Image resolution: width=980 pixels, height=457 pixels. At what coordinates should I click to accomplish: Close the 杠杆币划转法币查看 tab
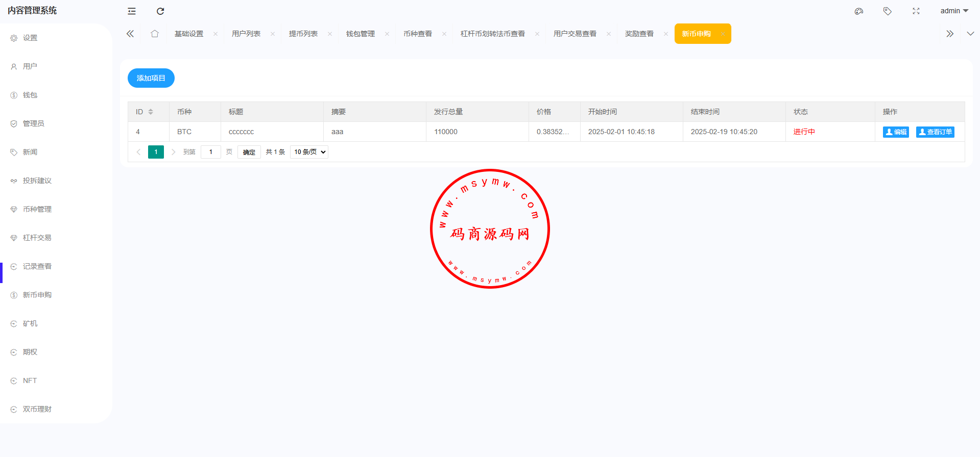[x=537, y=34]
